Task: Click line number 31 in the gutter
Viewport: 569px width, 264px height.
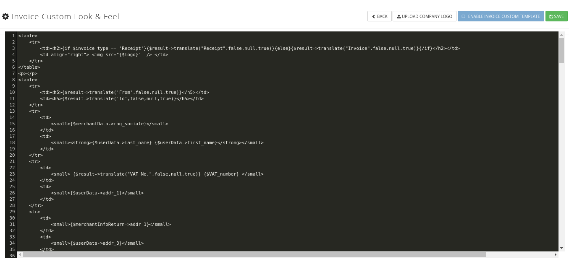Action: click(12, 224)
